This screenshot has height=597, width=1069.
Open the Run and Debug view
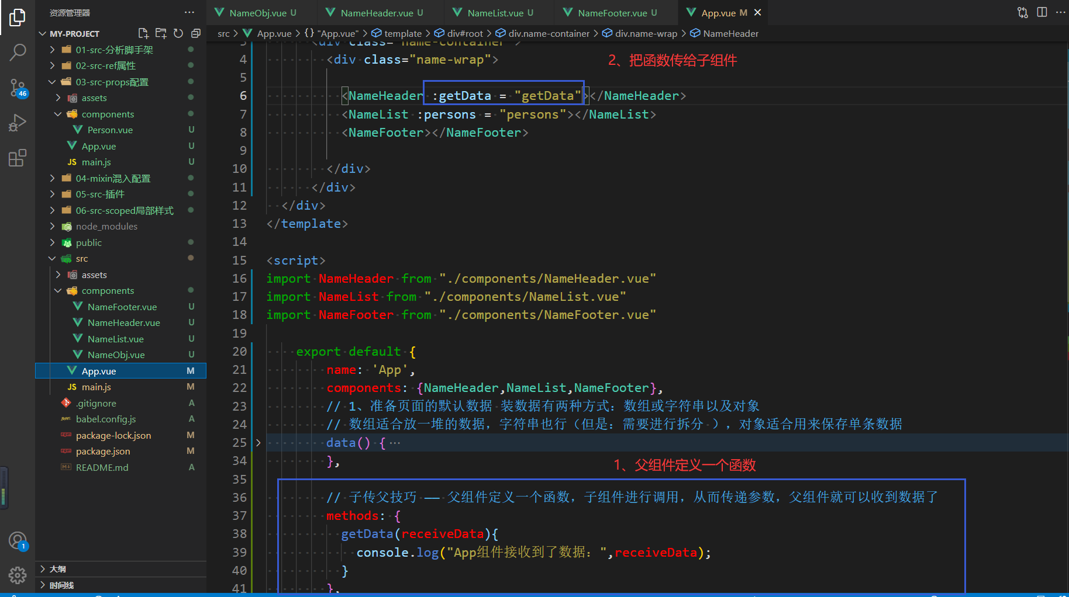tap(18, 123)
